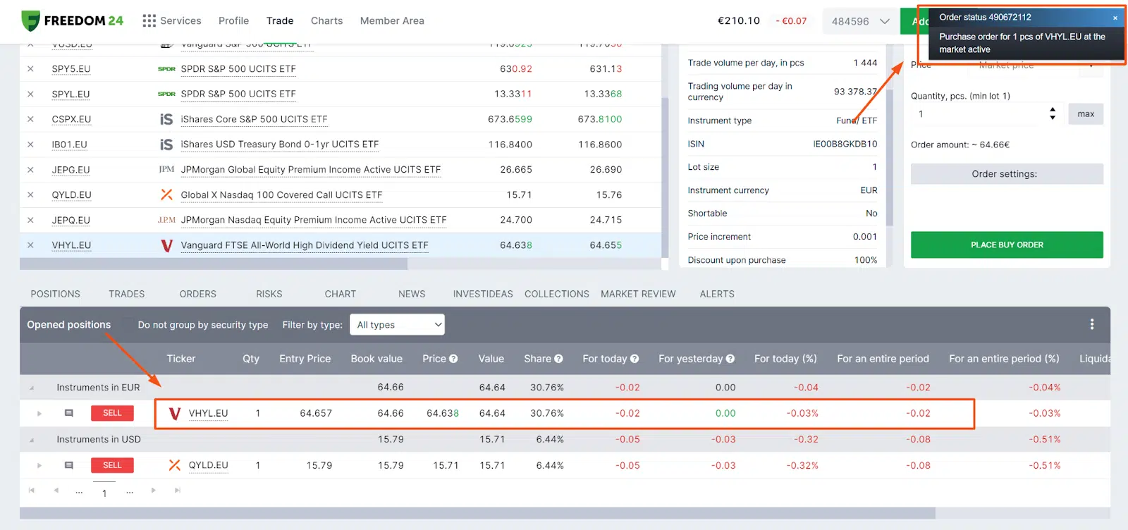Select page 1 in positions pagination

tap(104, 493)
